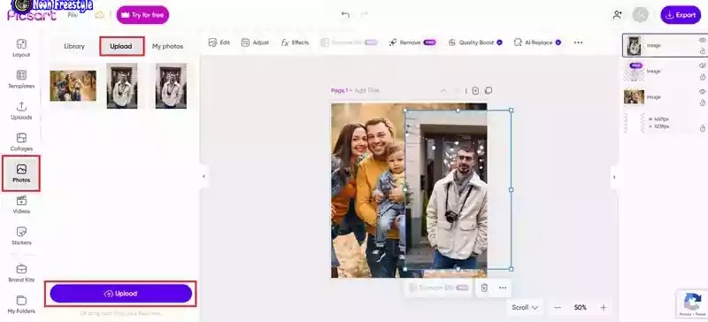
Task: Open the Scroll mode dropdown
Action: pos(525,308)
